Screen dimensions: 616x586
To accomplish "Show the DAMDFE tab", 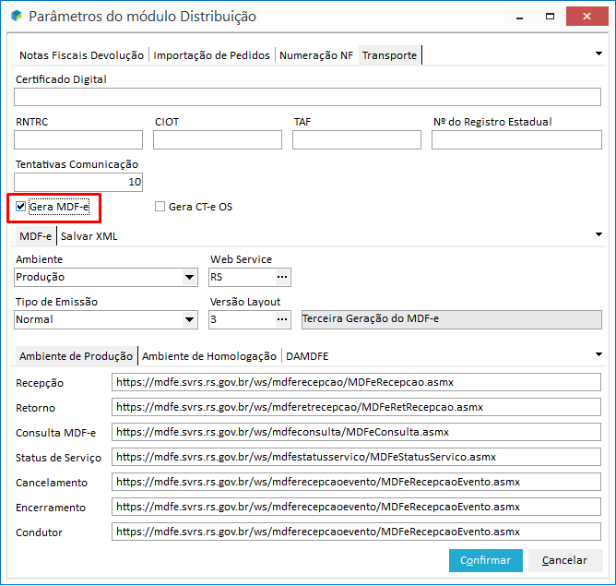I will coord(307,356).
